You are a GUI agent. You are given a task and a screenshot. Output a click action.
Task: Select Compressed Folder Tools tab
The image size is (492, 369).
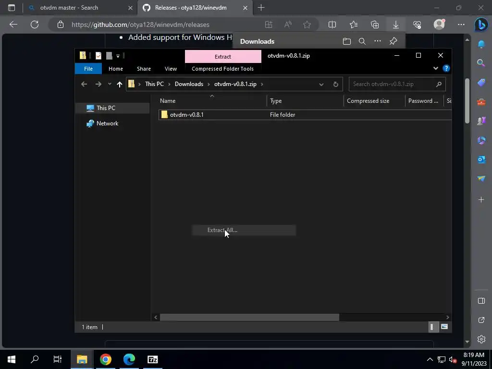click(x=223, y=69)
